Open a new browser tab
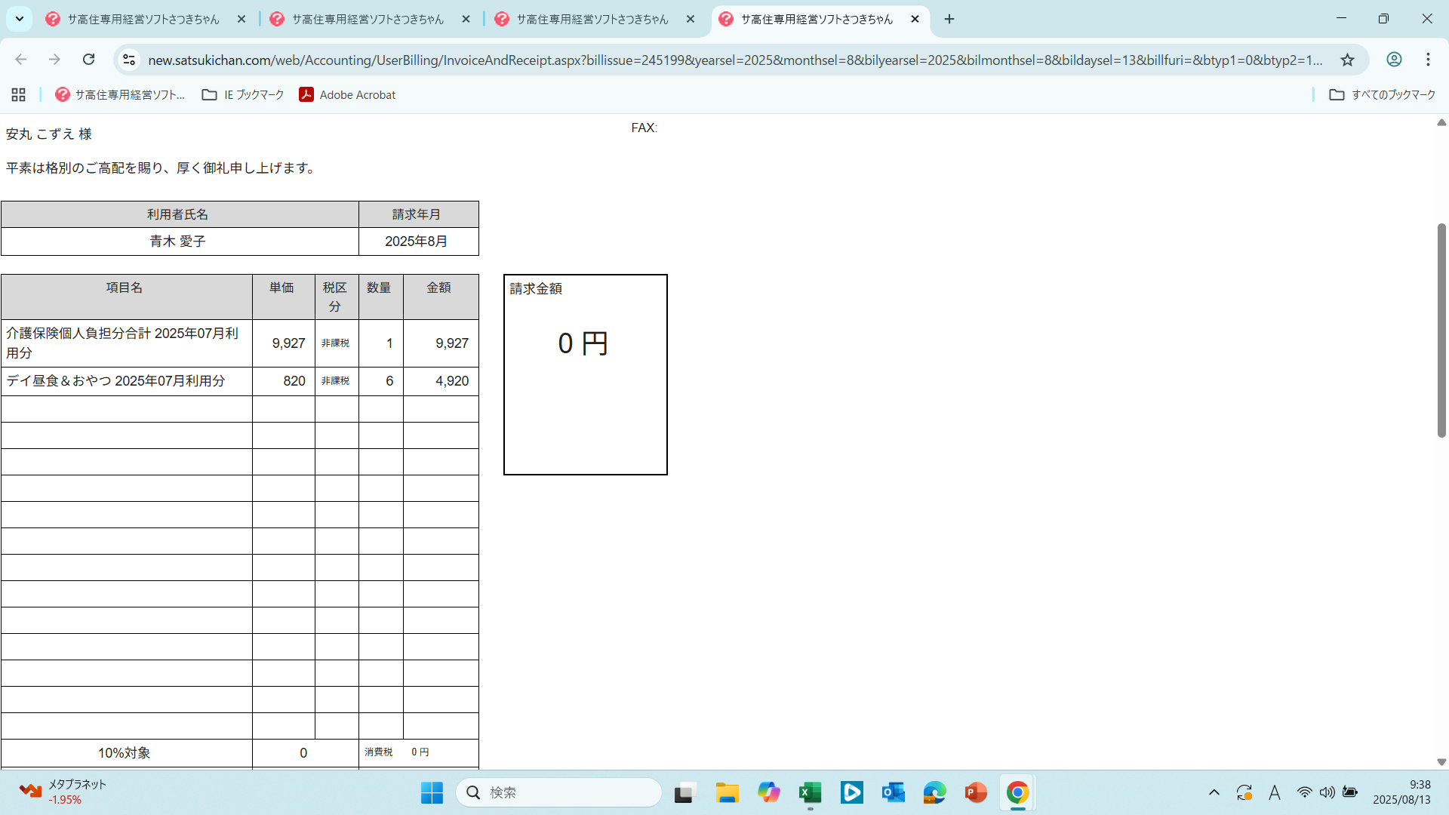The width and height of the screenshot is (1449, 815). pyautogui.click(x=949, y=19)
